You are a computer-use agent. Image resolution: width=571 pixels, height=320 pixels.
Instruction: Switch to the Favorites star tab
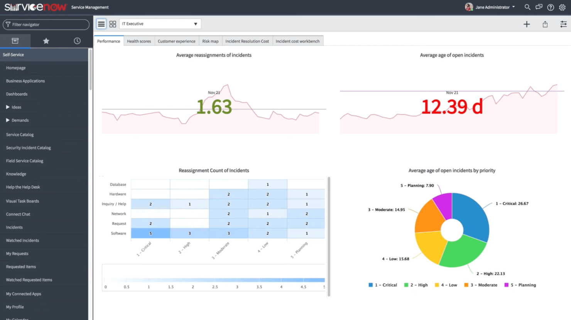pyautogui.click(x=46, y=40)
